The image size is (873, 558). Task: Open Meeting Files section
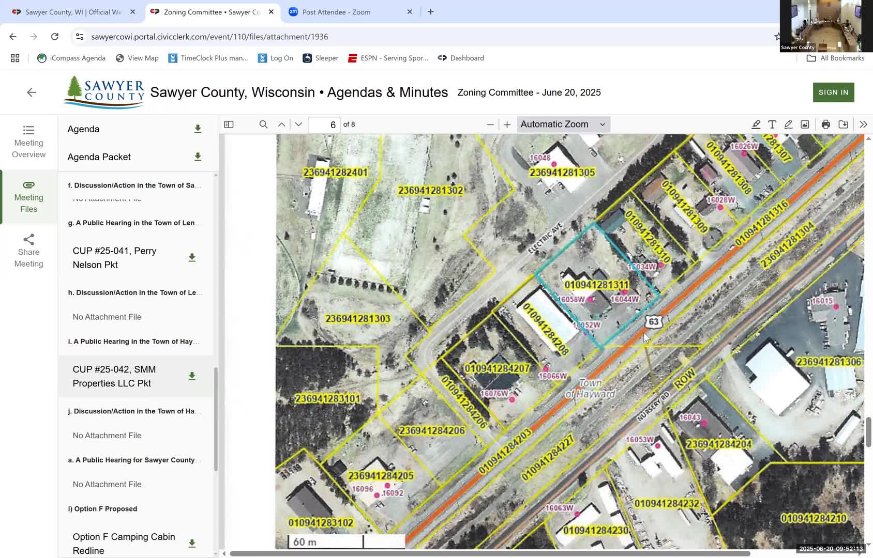[29, 197]
